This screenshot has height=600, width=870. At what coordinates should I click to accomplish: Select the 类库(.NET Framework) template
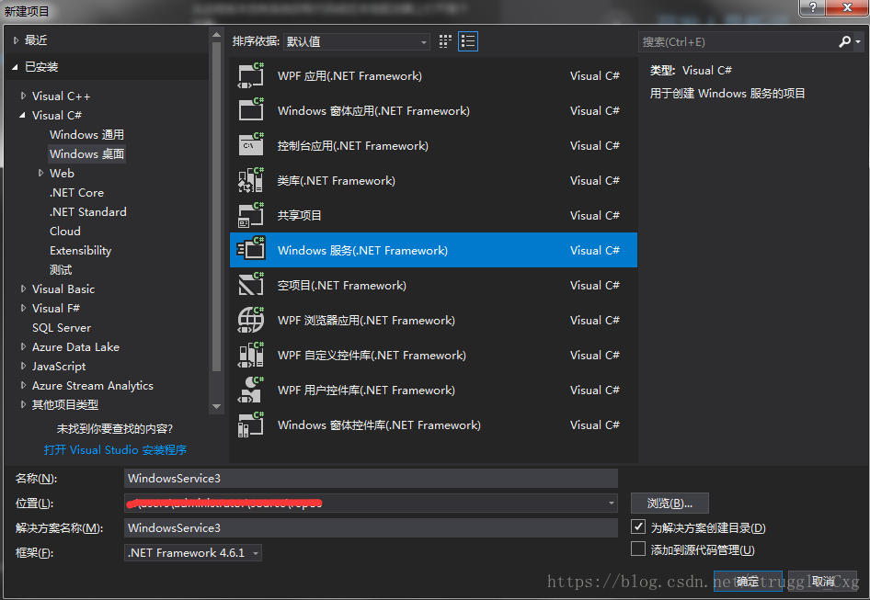tap(433, 180)
